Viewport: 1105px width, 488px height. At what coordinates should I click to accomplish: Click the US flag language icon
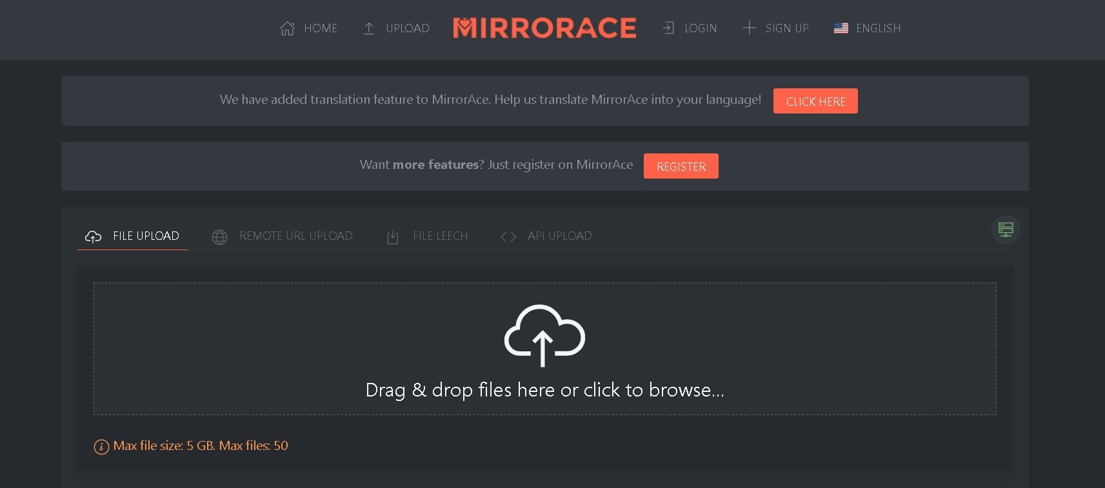[841, 28]
